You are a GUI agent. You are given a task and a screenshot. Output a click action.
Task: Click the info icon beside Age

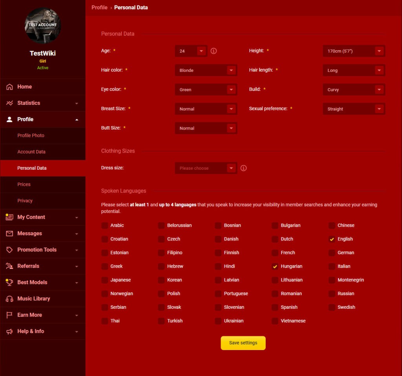pos(214,51)
